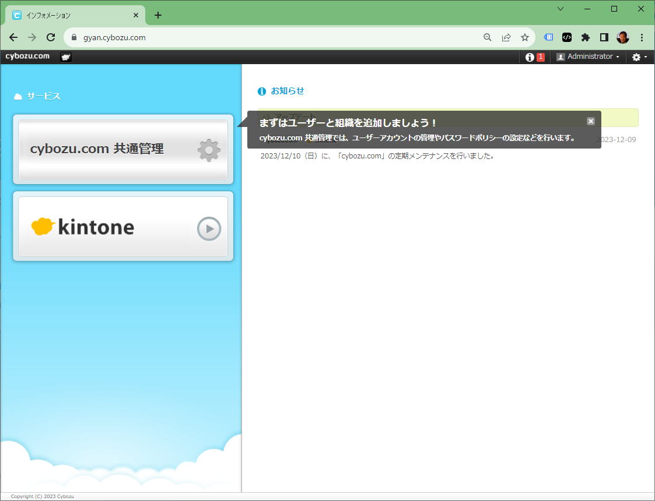Open cybozu.com 共通管理 service
Image resolution: width=655 pixels, height=501 pixels.
point(123,149)
